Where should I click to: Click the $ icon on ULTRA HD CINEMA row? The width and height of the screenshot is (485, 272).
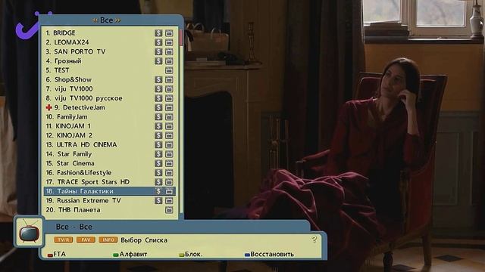158,144
